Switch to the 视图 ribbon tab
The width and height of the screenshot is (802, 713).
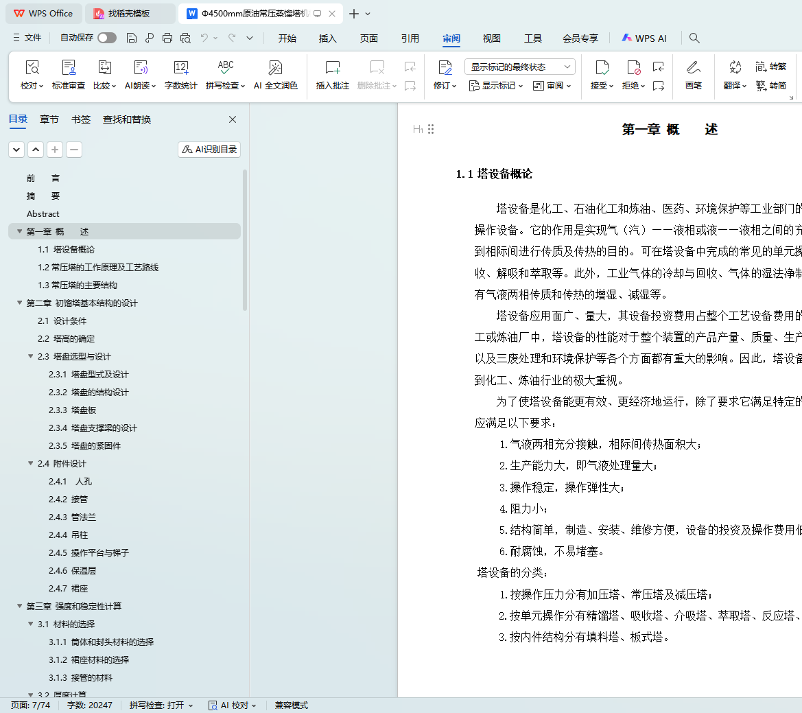click(x=491, y=38)
